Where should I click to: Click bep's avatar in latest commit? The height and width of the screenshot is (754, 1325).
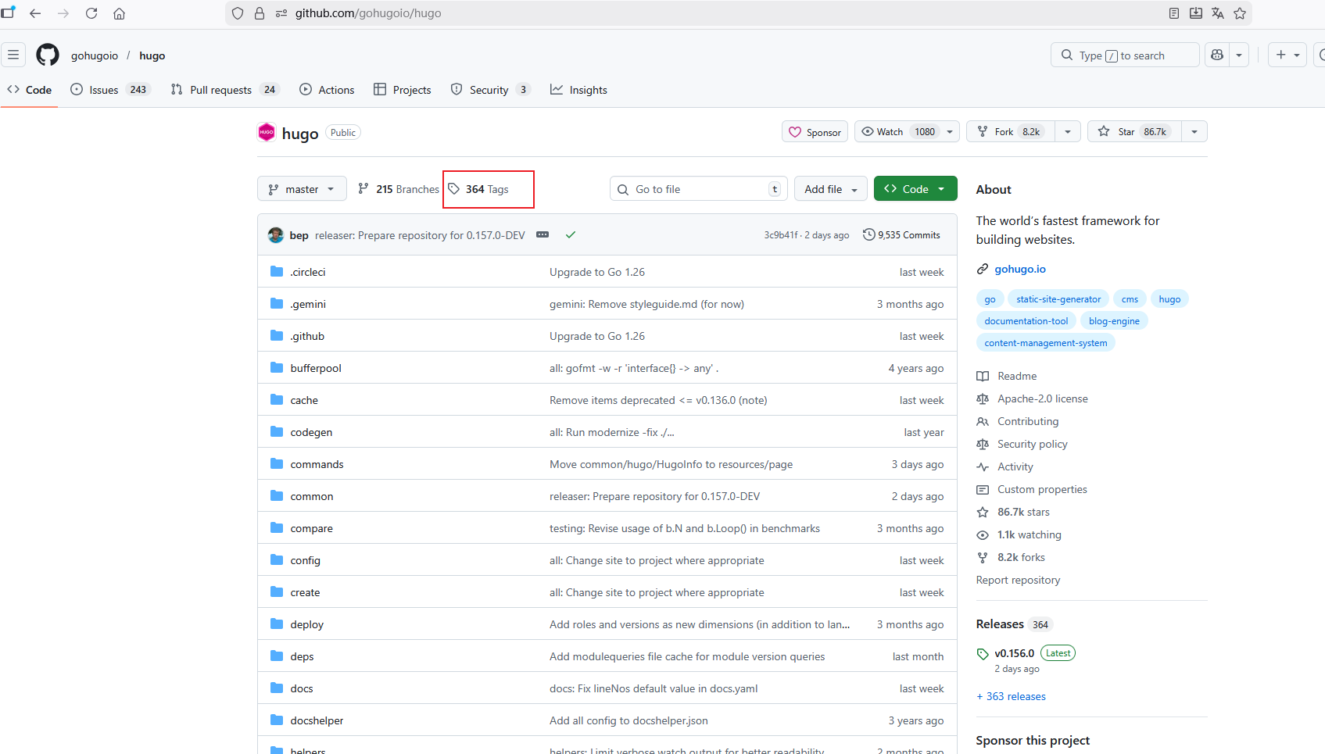pyautogui.click(x=276, y=235)
